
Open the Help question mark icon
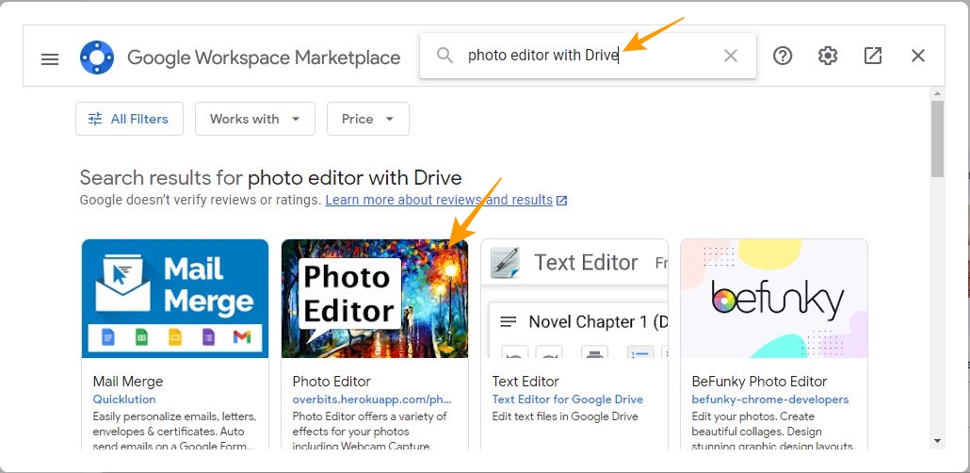(x=783, y=56)
